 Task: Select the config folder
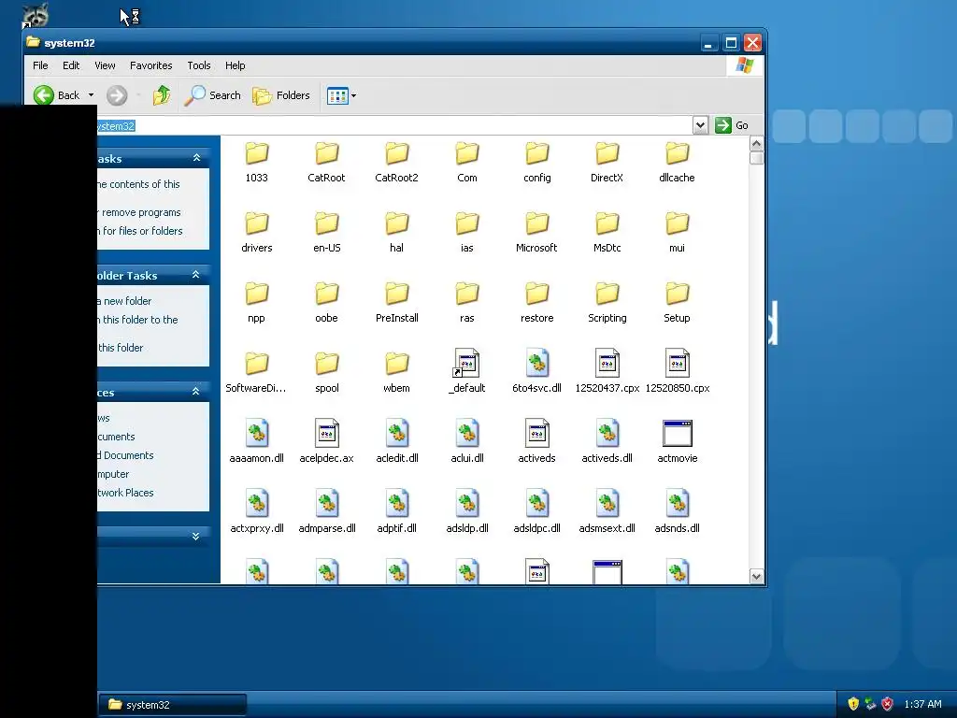pos(537,163)
